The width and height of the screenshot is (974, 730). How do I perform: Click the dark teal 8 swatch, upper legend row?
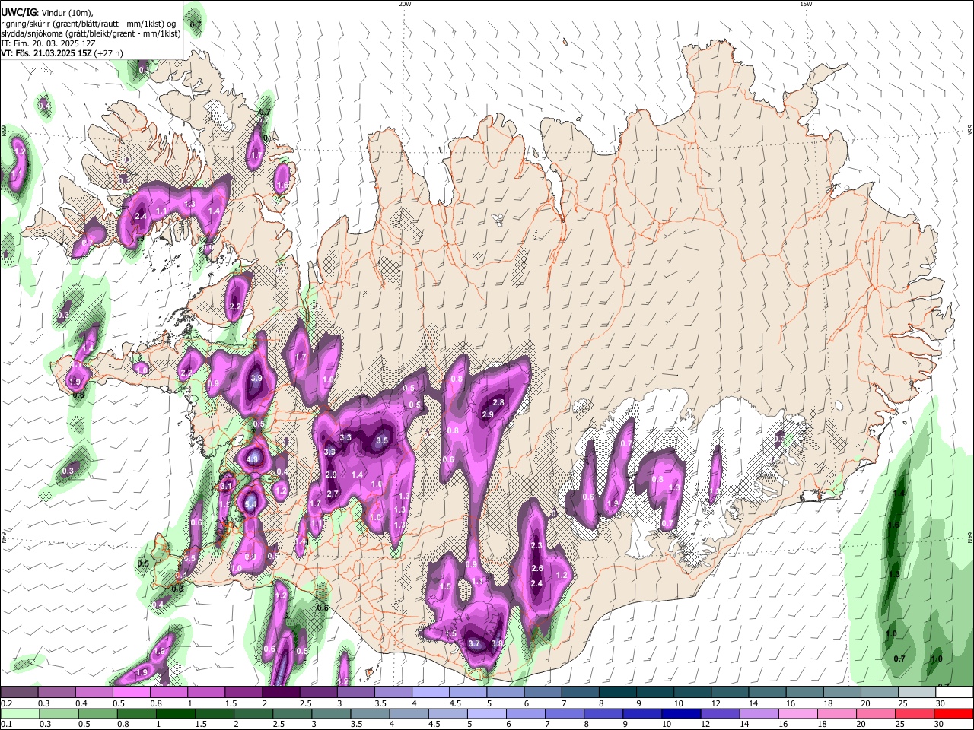point(618,693)
